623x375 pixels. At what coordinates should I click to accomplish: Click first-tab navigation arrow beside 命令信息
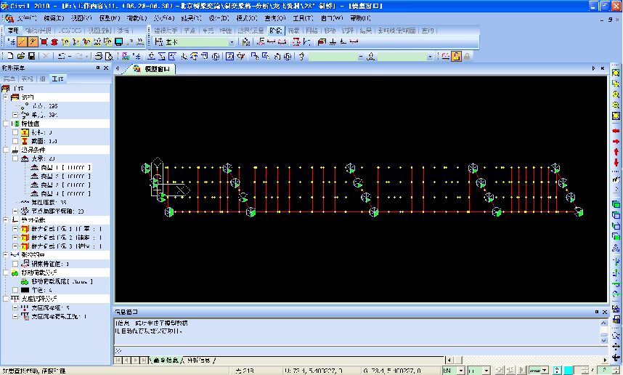click(x=118, y=360)
